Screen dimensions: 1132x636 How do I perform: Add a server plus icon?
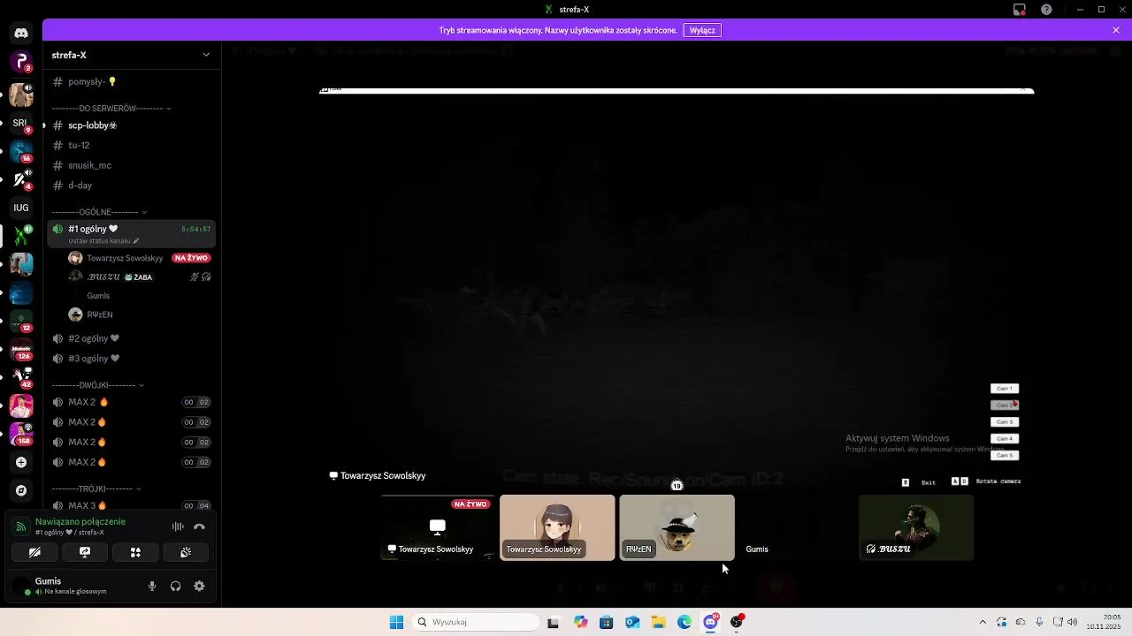pyautogui.click(x=21, y=462)
